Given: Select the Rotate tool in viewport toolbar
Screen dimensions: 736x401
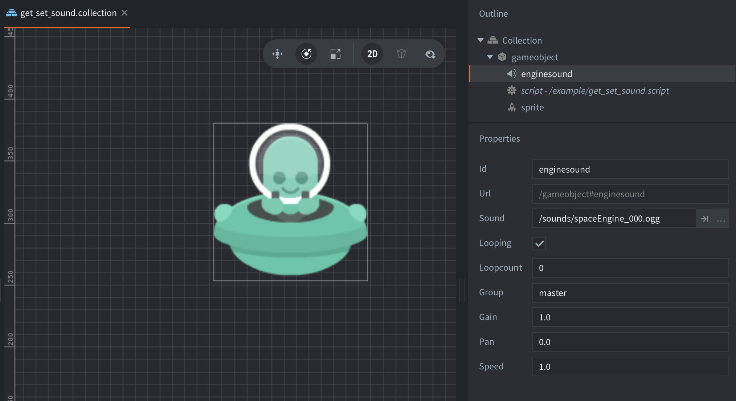Looking at the screenshot, I should tap(306, 54).
